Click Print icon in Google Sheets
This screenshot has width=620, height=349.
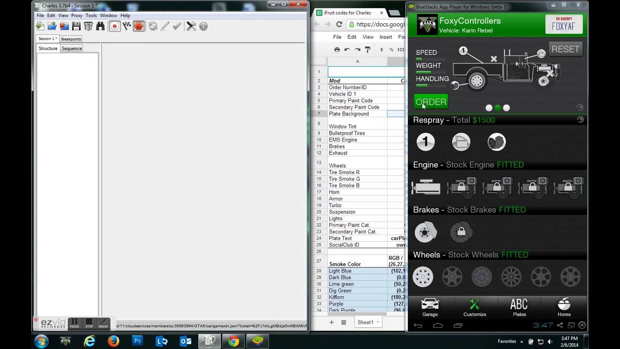click(x=337, y=49)
